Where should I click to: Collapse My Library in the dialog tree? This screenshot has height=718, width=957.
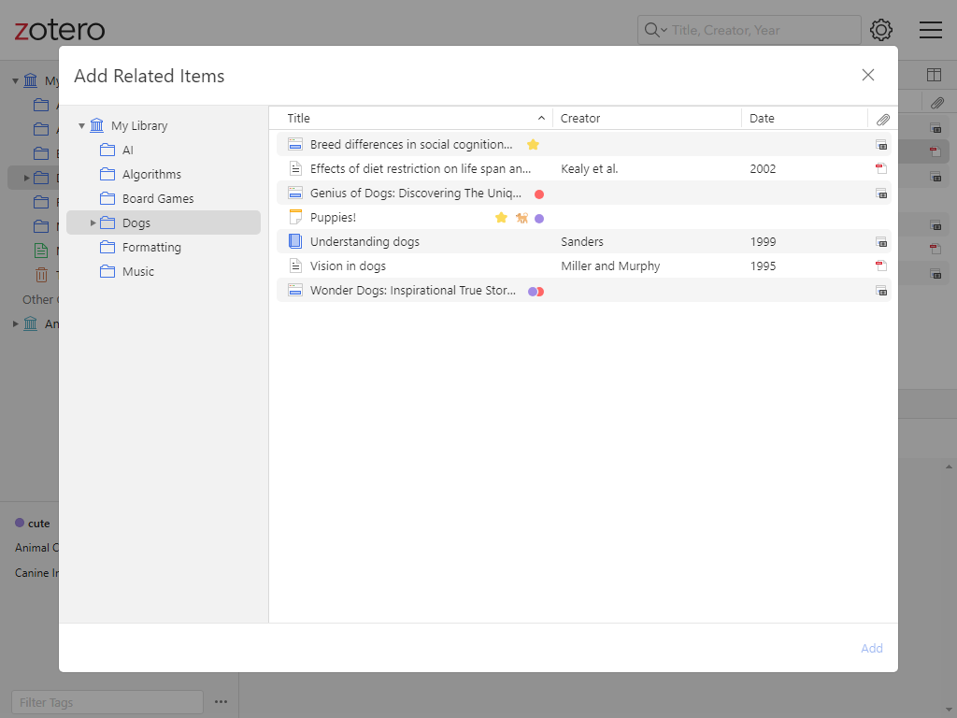click(x=82, y=126)
